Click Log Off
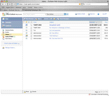The image size is (109, 96). pyautogui.click(x=104, y=14)
